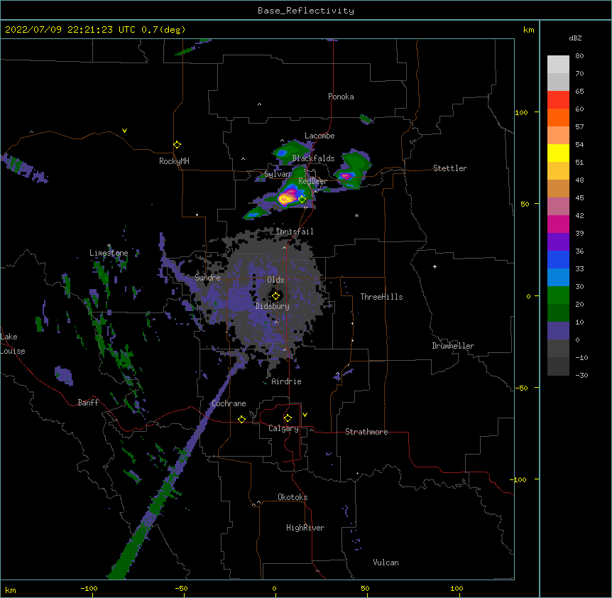612x598 pixels.
Task: Click the Ponoka city label
Action: tap(341, 97)
